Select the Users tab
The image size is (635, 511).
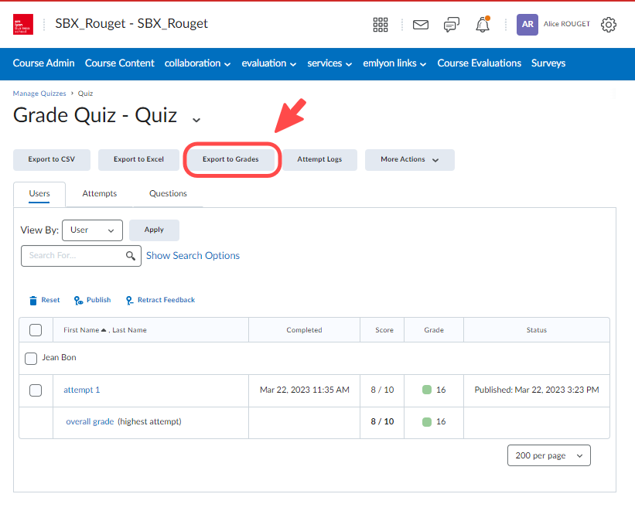point(39,194)
